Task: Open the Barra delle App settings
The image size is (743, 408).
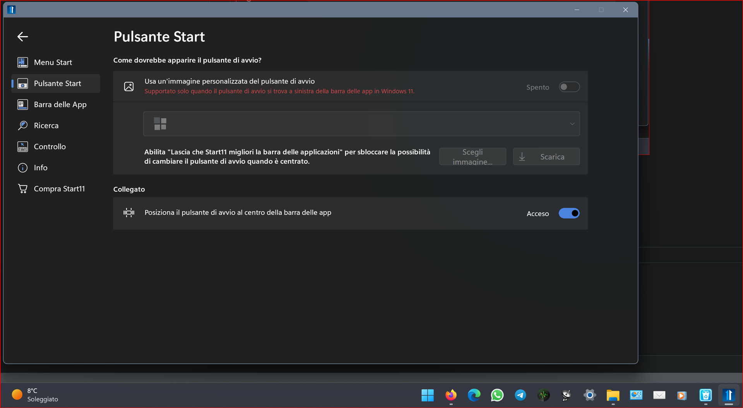Action: [x=56, y=105]
